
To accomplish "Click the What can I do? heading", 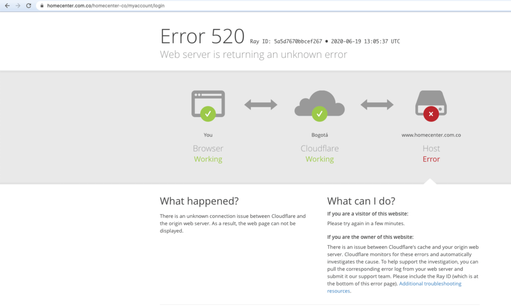I will (x=361, y=201).
